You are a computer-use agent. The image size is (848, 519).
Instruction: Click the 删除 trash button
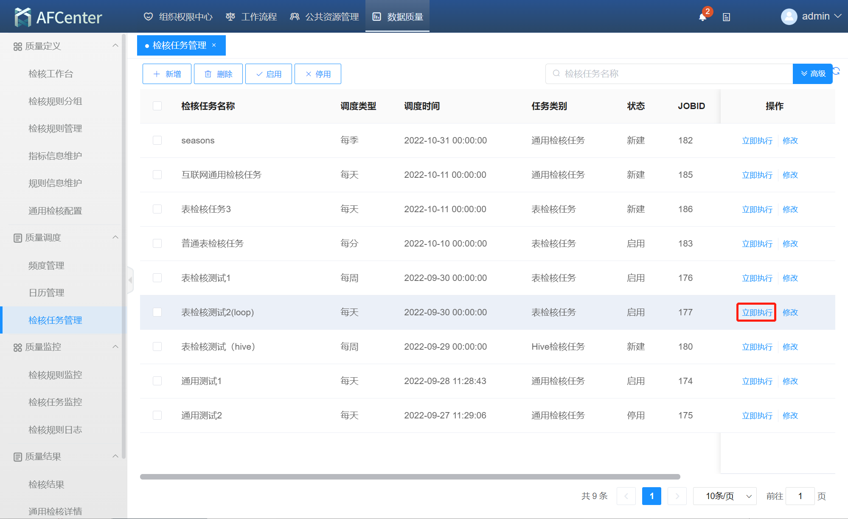(218, 74)
